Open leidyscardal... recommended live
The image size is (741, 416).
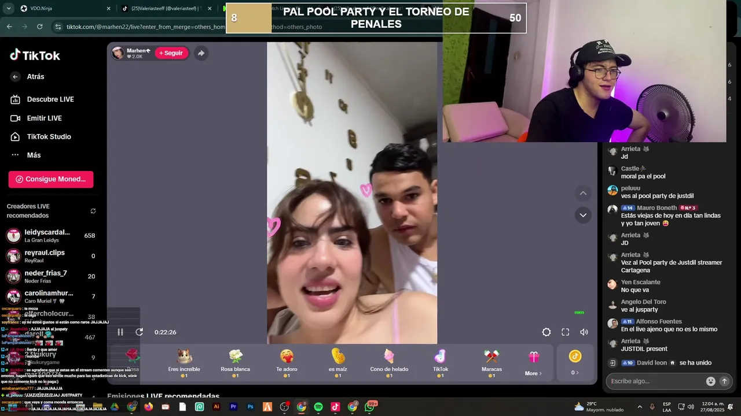tap(51, 236)
